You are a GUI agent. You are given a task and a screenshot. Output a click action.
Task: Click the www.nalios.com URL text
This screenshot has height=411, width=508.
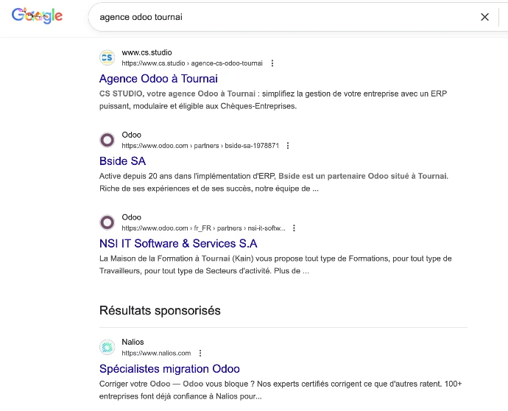pyautogui.click(x=156, y=354)
